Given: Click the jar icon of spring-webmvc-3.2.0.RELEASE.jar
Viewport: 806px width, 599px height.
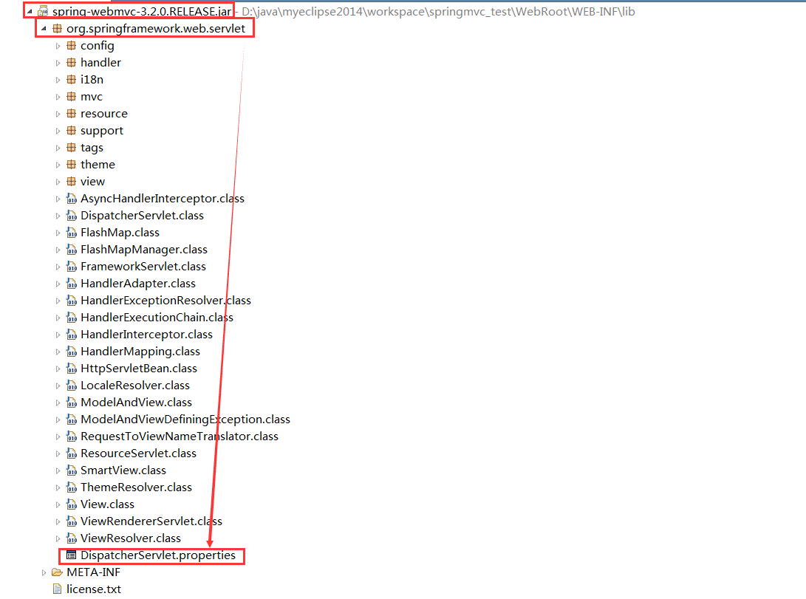Looking at the screenshot, I should [43, 11].
